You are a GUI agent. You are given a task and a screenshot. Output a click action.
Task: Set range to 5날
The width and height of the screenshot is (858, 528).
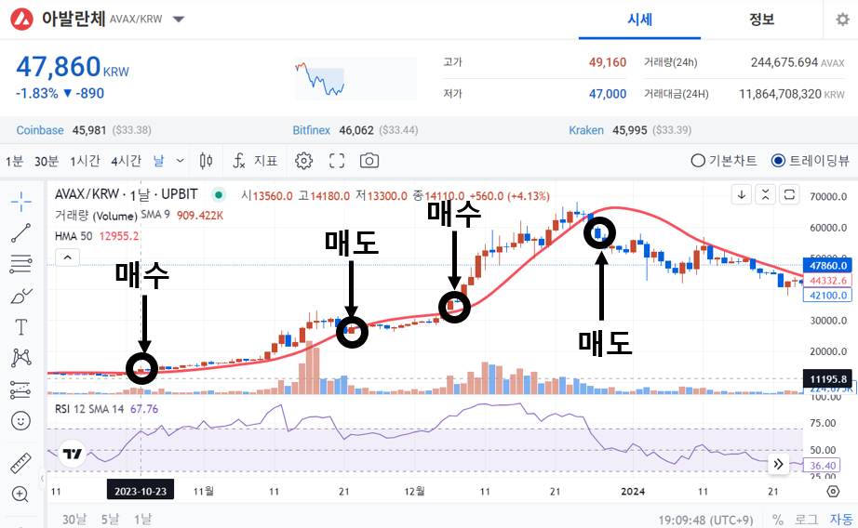click(110, 520)
